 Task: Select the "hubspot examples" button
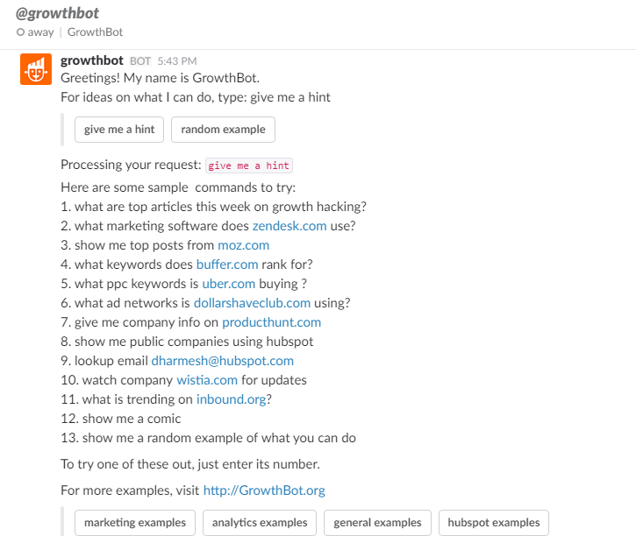(493, 523)
